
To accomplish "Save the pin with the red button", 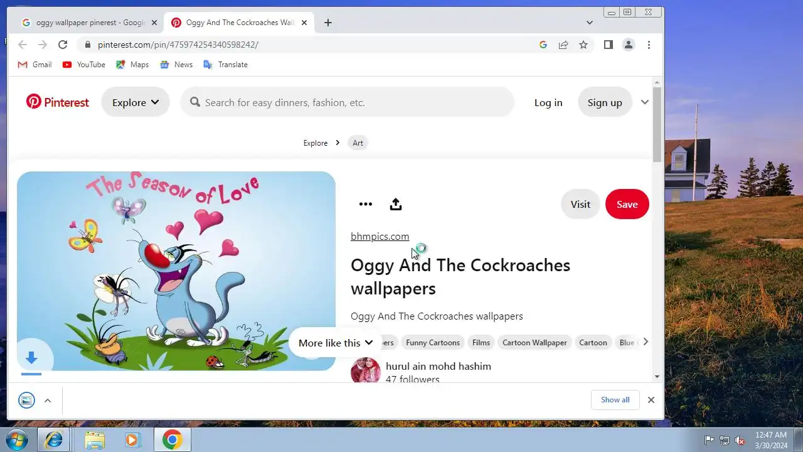I will pyautogui.click(x=627, y=204).
